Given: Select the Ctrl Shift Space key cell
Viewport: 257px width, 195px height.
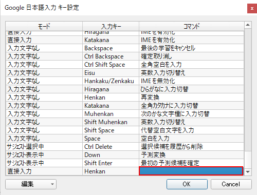Looking at the screenshot, I should point(111,65).
